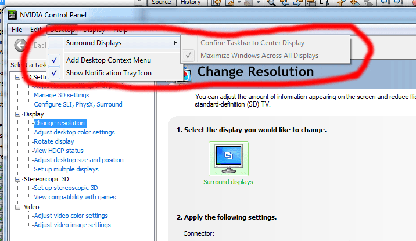This screenshot has height=241, width=416.
Task: Go to Rotate display
Action: point(54,141)
